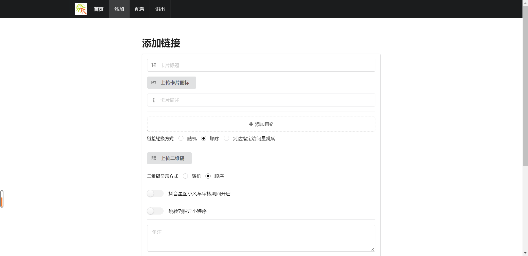This screenshot has height=256, width=528.
Task: Toggle 跳转到指定小程序 switch
Action: click(155, 211)
